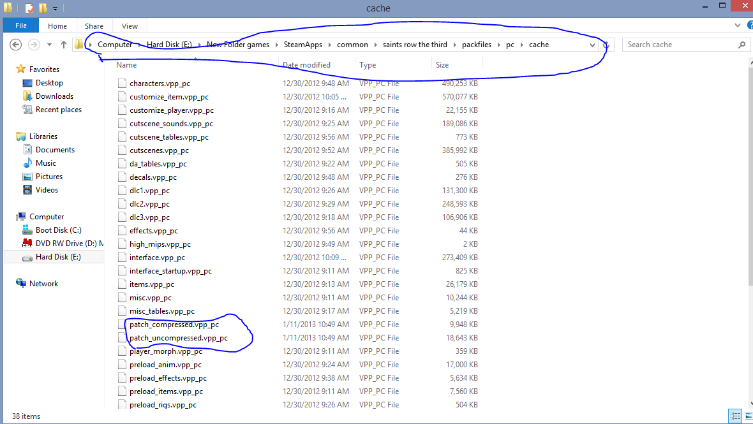Image resolution: width=753 pixels, height=424 pixels.
Task: Open Recent places in Favorites
Action: pos(59,110)
